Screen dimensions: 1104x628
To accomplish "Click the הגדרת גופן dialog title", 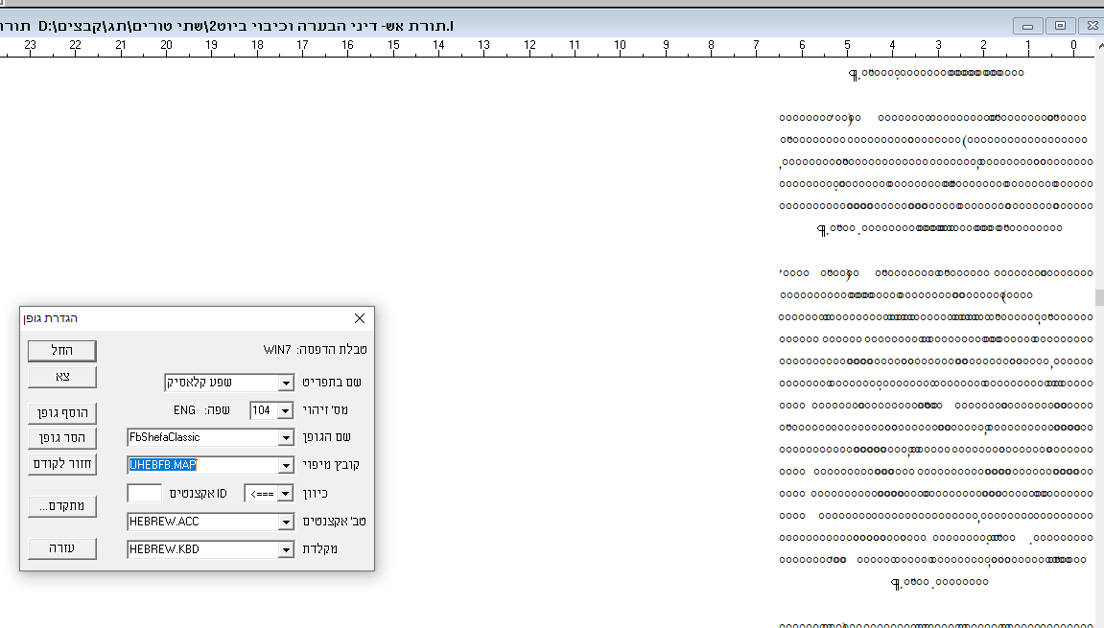I will [x=51, y=318].
